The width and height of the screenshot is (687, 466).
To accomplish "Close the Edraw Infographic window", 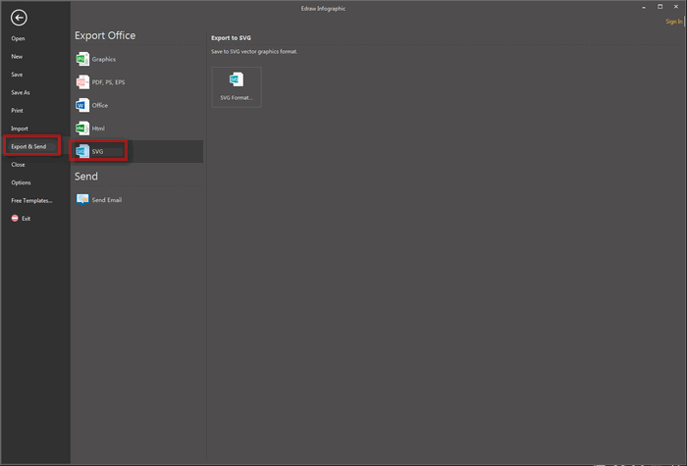I will (676, 7).
